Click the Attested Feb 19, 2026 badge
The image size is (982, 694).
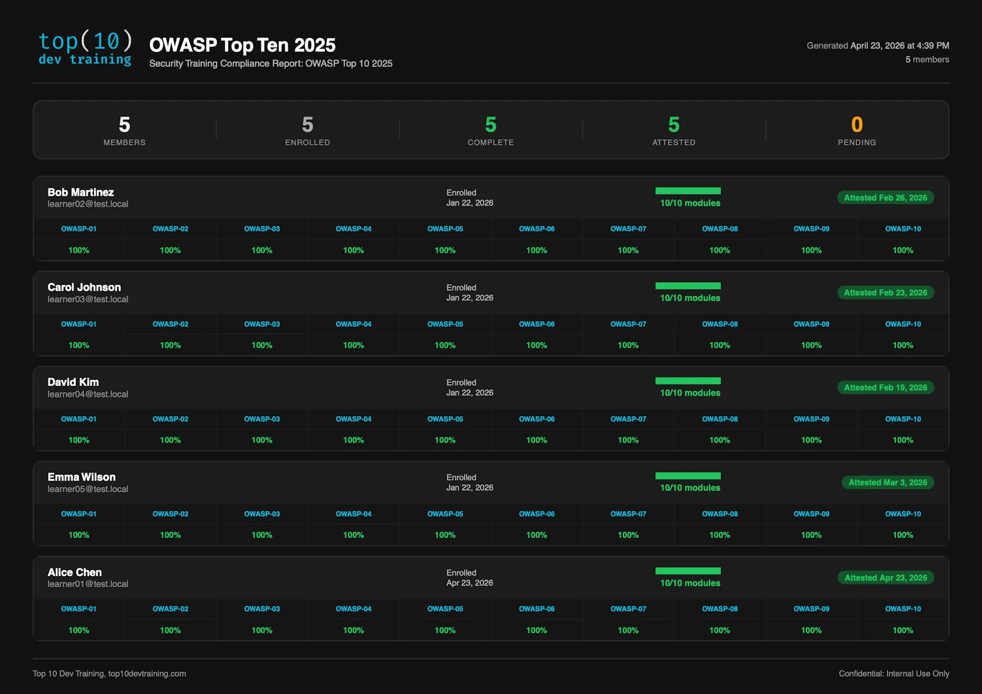pos(886,388)
